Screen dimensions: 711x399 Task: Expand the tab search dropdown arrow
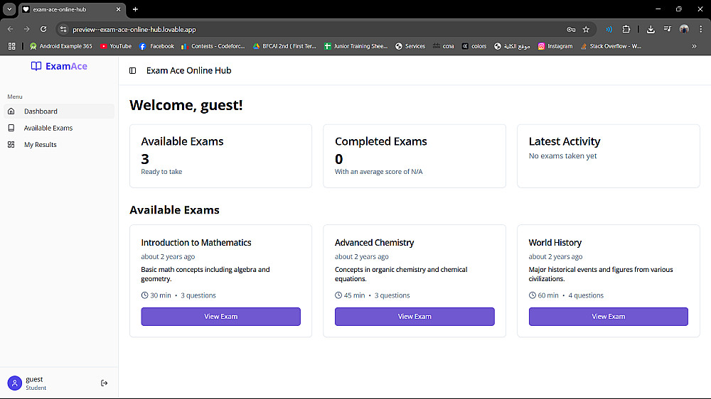10,9
